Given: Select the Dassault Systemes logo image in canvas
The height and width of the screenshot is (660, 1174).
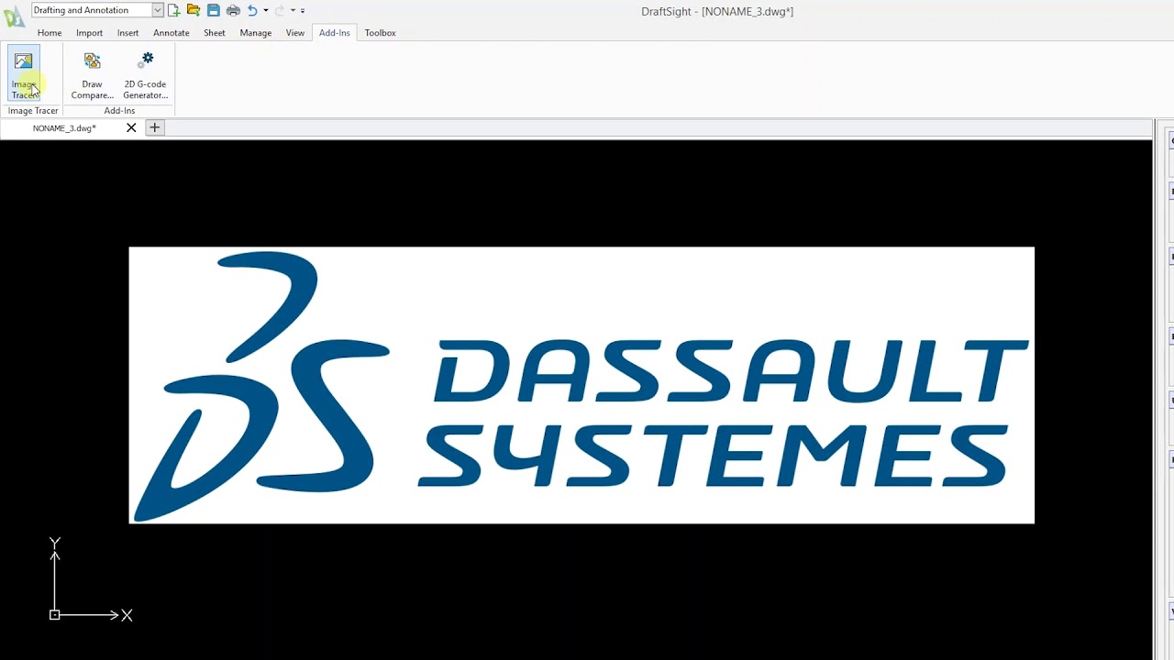Looking at the screenshot, I should [x=581, y=385].
